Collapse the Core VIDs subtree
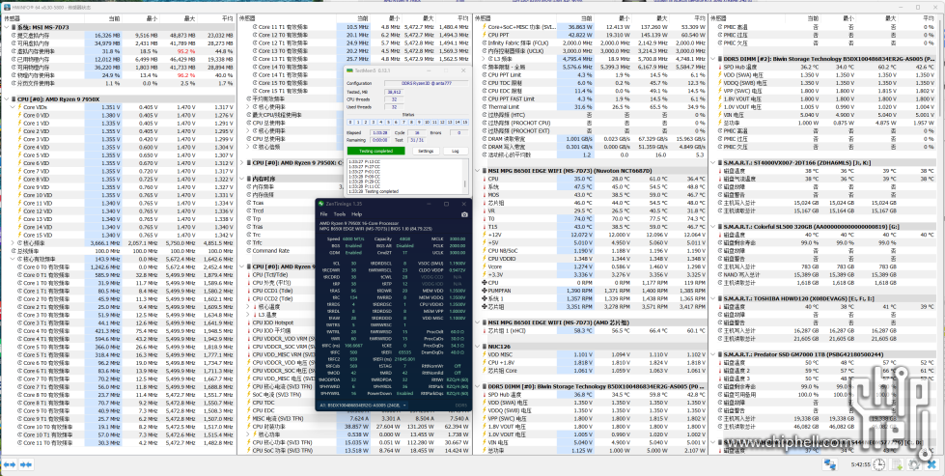The image size is (945, 476). coord(13,106)
